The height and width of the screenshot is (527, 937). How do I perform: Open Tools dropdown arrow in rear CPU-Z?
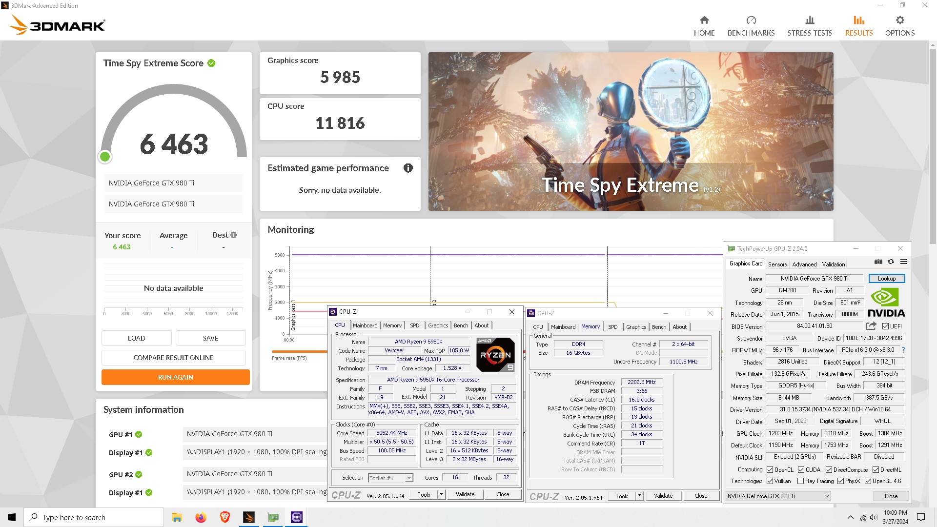639,496
